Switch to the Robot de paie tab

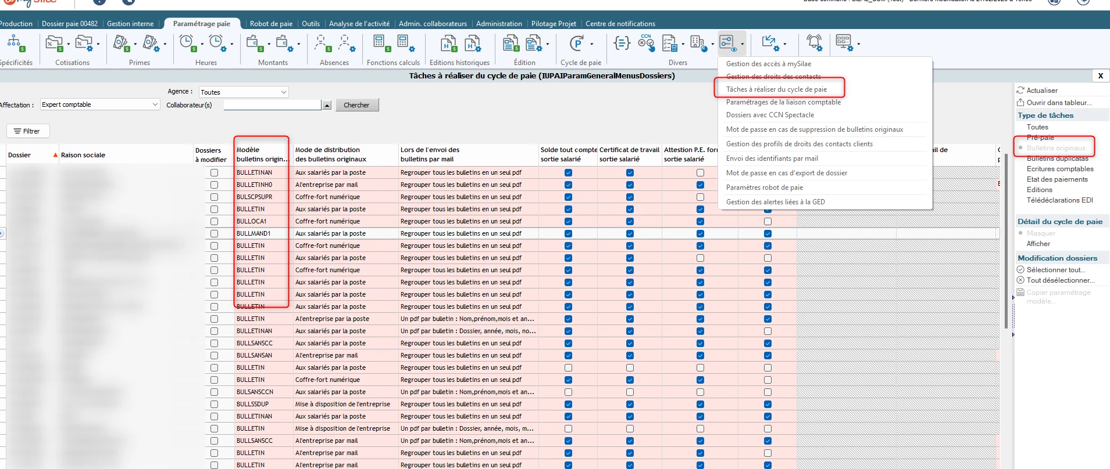point(271,24)
